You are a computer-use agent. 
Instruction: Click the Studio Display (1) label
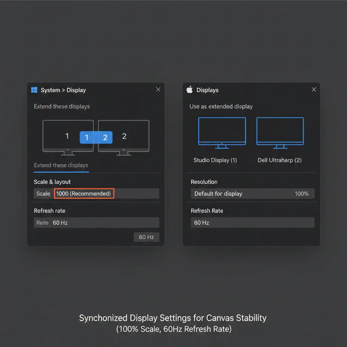point(215,160)
